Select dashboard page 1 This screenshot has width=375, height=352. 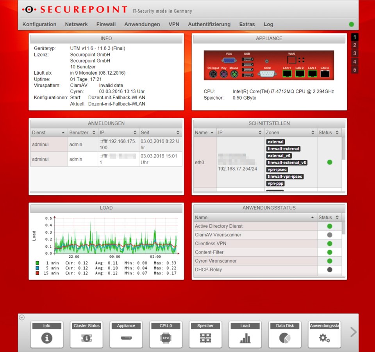355,37
